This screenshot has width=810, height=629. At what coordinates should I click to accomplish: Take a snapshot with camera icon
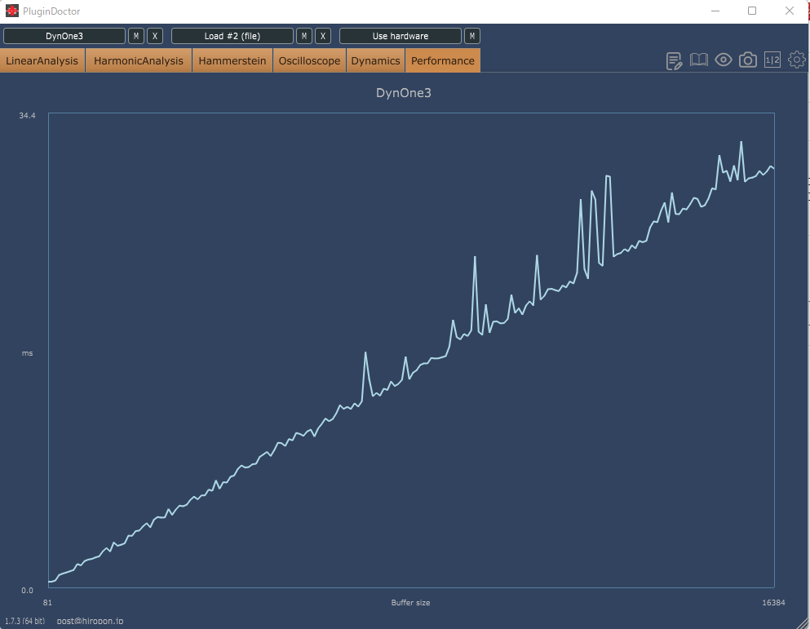click(747, 60)
